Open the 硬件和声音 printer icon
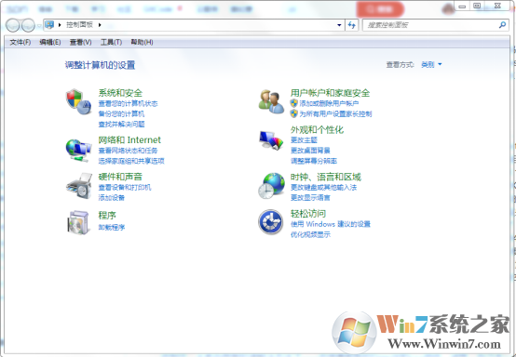This screenshot has width=516, height=357. (x=79, y=186)
